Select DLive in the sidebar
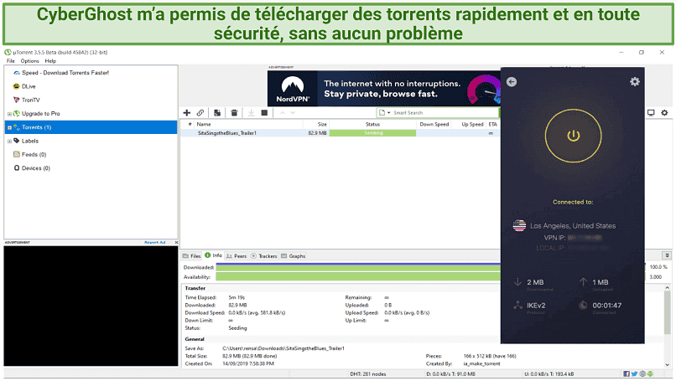 click(29, 86)
